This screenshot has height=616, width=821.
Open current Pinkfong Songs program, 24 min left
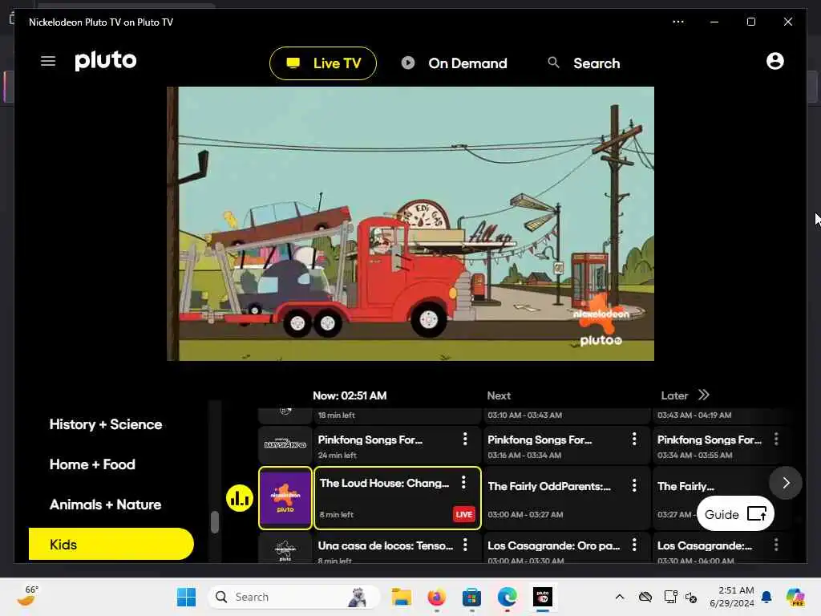(x=398, y=445)
